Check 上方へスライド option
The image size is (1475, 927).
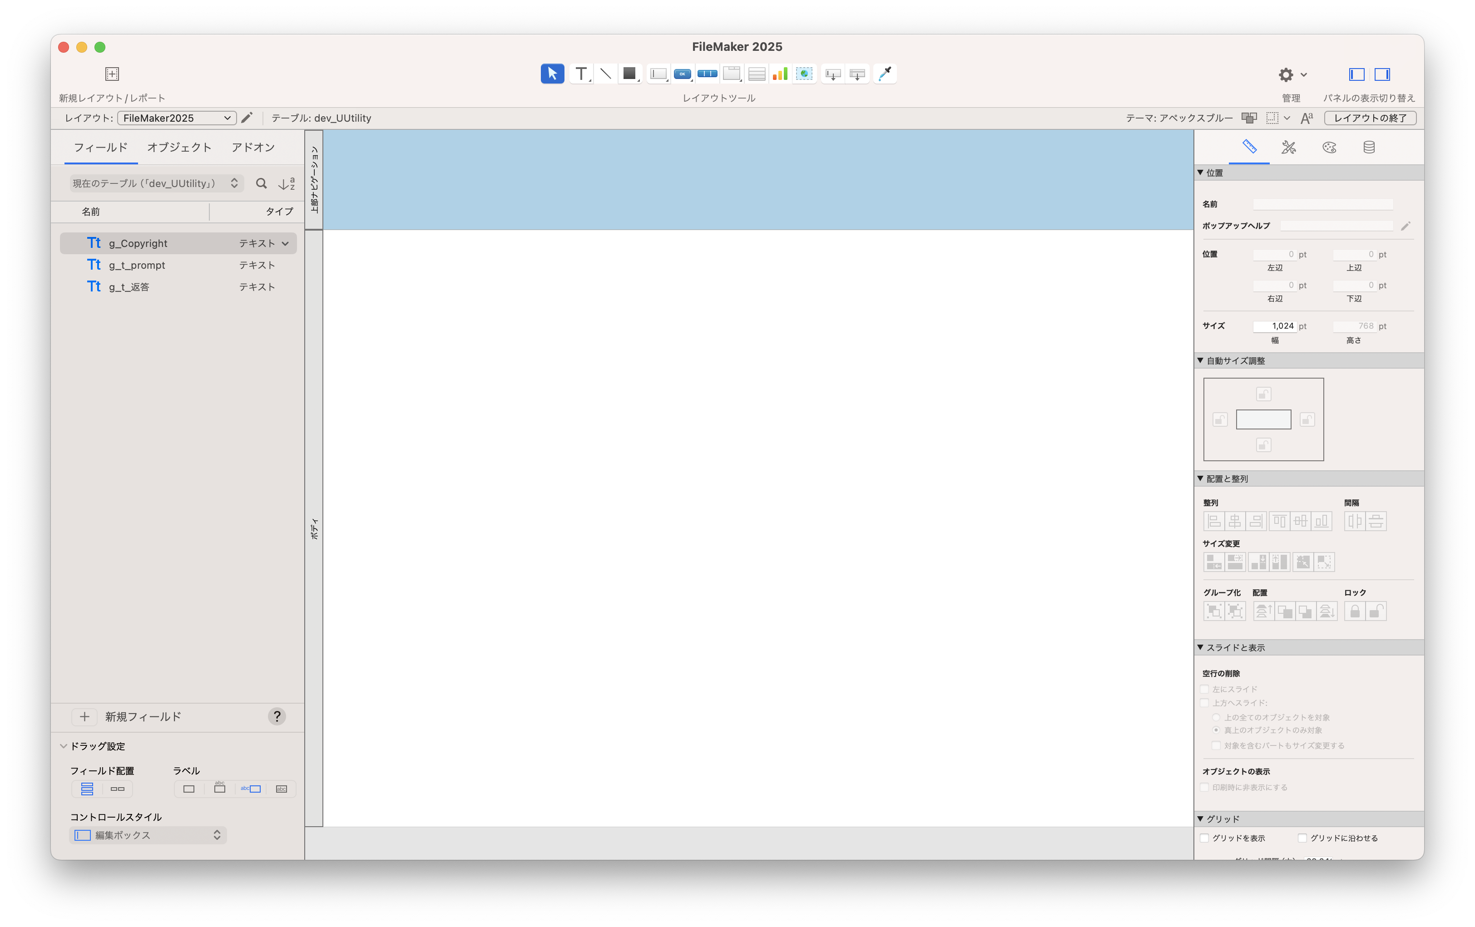coord(1204,702)
